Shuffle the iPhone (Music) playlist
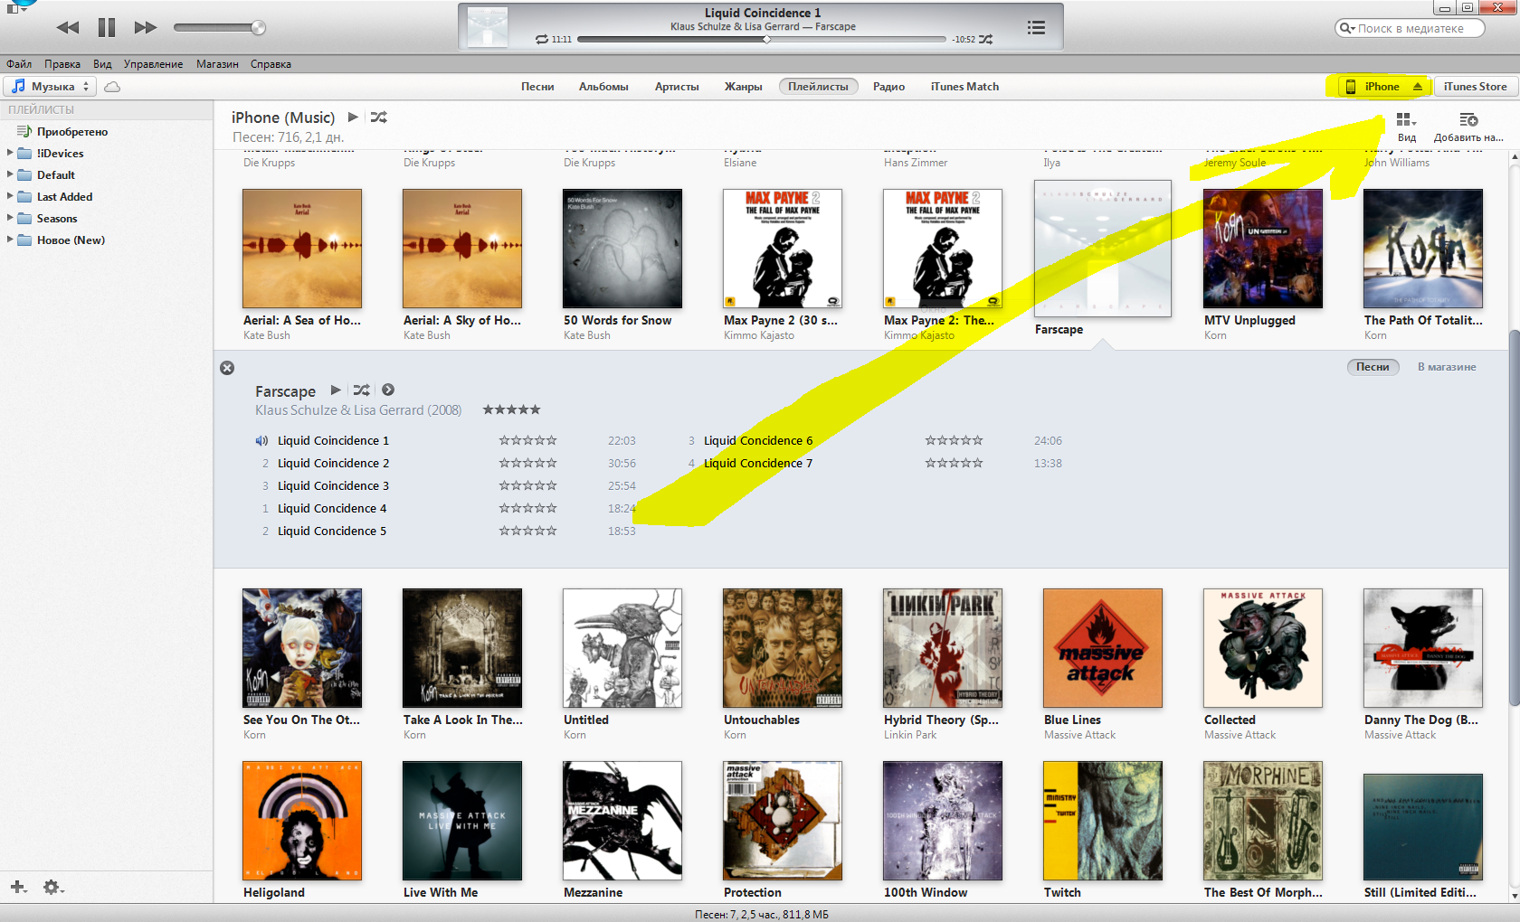Viewport: 1520px width, 922px height. tap(379, 118)
